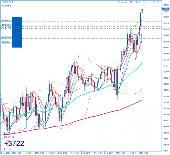Click the blue up-arrow buy signal marker
Image resolution: width=170 pixels, height=155 pixels.
pyautogui.click(x=136, y=58)
